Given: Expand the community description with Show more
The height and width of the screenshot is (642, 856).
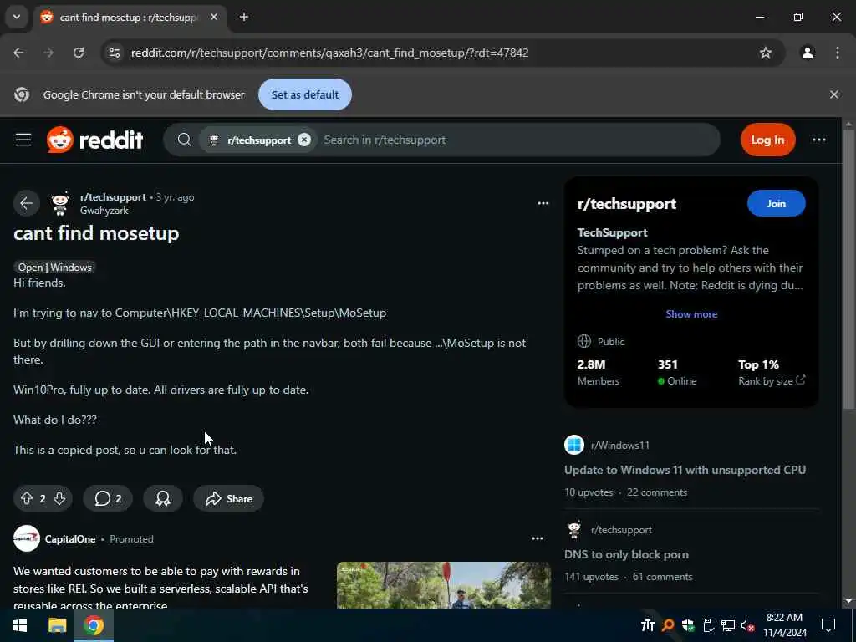Looking at the screenshot, I should tap(691, 314).
